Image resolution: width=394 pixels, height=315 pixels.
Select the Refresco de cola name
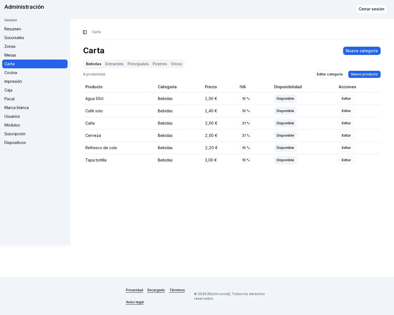tap(101, 148)
